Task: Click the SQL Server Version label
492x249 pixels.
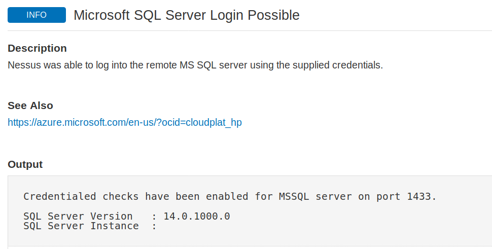Action: coord(78,216)
